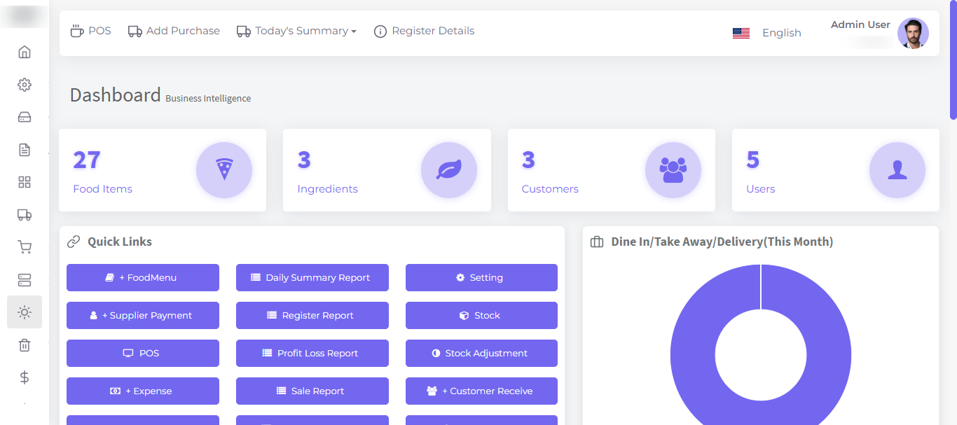Click the truck icon in sidebar
The image size is (957, 425).
point(25,215)
